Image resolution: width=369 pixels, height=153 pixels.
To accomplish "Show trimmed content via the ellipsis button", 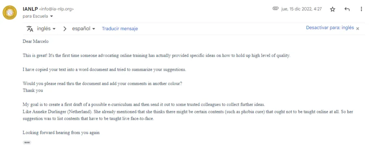I will [27, 143].
